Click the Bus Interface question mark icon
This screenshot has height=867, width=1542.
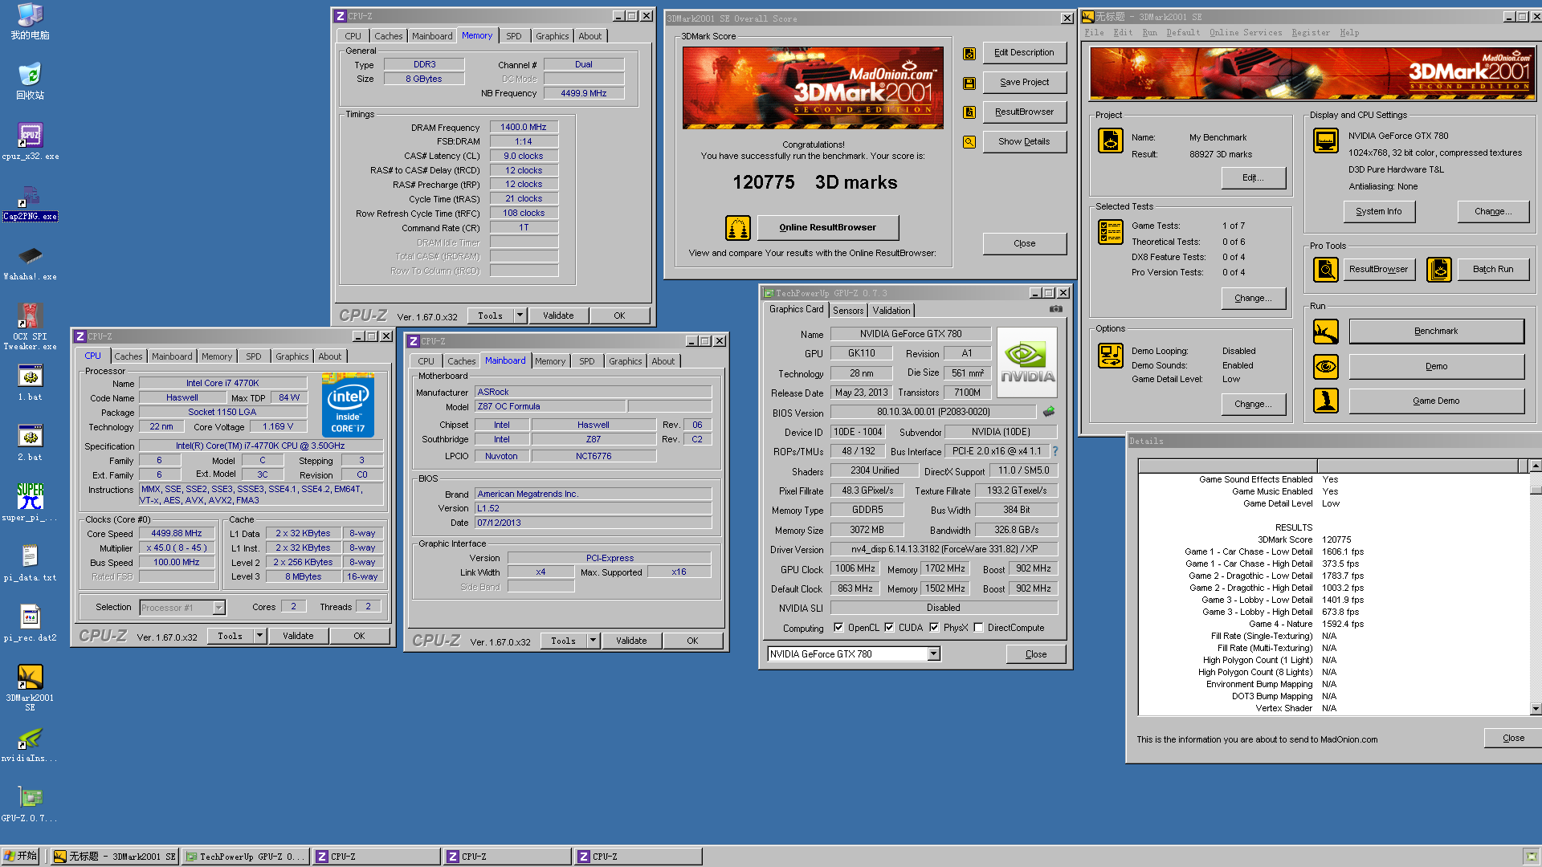tap(1055, 451)
